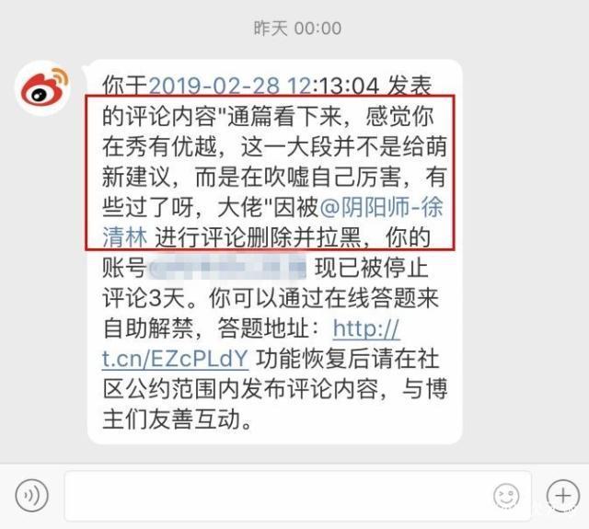Open the @阴阳师-徐 mention link
The width and height of the screenshot is (589, 529).
(x=381, y=207)
